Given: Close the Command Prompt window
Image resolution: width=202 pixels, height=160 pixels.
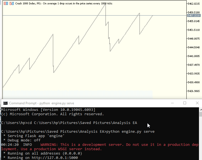Looking at the screenshot, I should pos(197,103).
